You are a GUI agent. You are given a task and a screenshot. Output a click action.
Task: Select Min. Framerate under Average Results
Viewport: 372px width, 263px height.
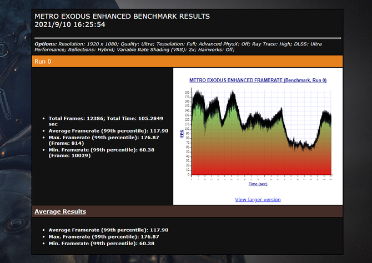click(101, 243)
